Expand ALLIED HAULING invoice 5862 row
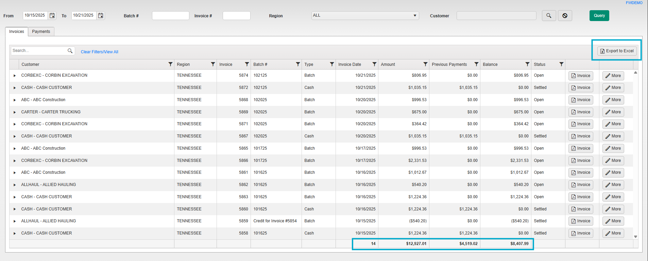This screenshot has width=648, height=261. point(15,185)
